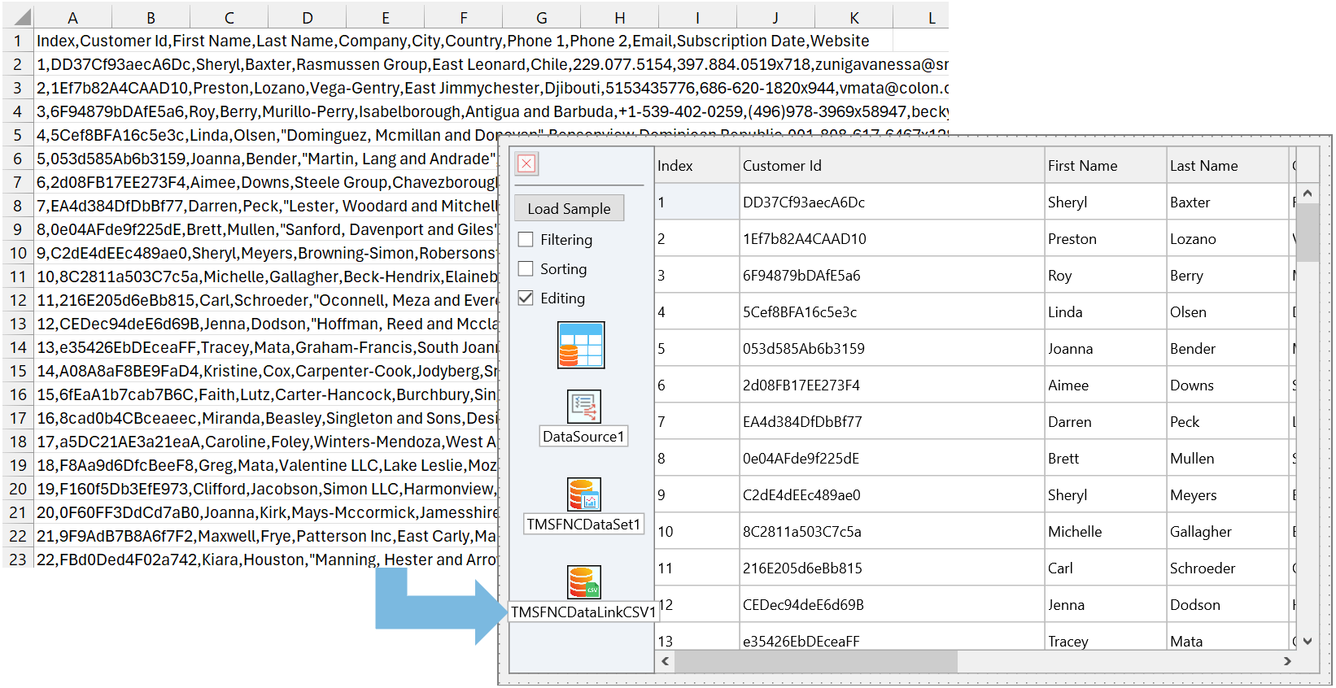Select spreadsheet row 12 header
This screenshot has width=1336, height=688.
[x=17, y=300]
